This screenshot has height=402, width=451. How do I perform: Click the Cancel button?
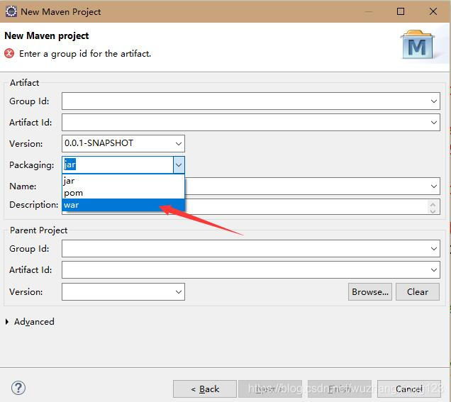click(x=409, y=389)
